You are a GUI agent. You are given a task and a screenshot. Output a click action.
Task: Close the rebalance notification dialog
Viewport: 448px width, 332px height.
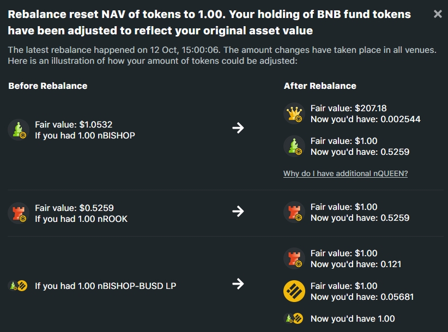(438, 14)
